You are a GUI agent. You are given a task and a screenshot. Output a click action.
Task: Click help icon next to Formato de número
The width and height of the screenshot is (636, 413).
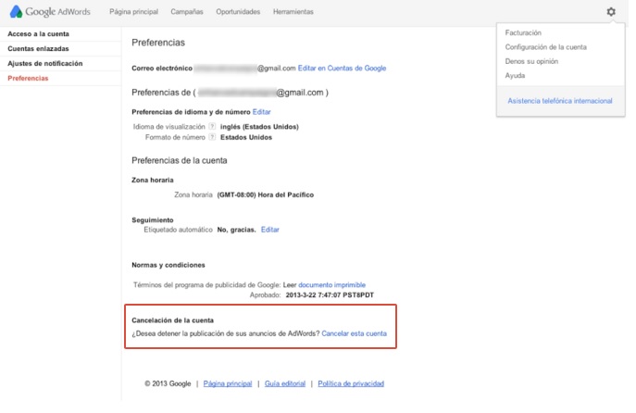point(212,137)
